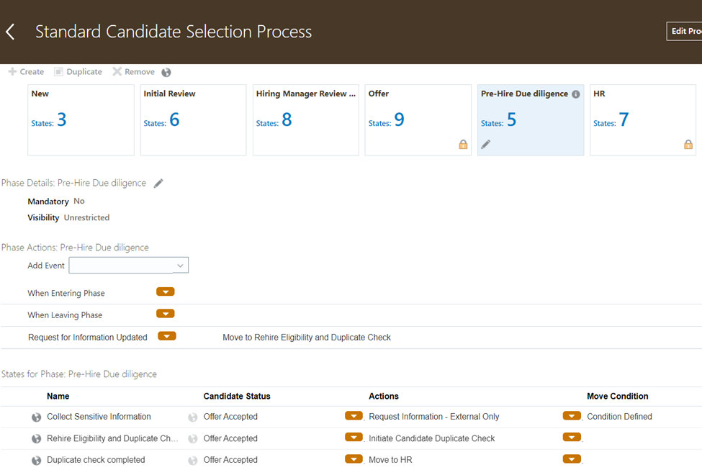Viewport: 702px width, 470px height.
Task: Click the back arrow in the header
Action: click(11, 31)
